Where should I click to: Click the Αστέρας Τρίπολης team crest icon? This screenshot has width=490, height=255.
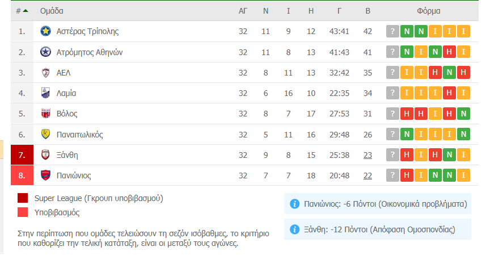46,31
